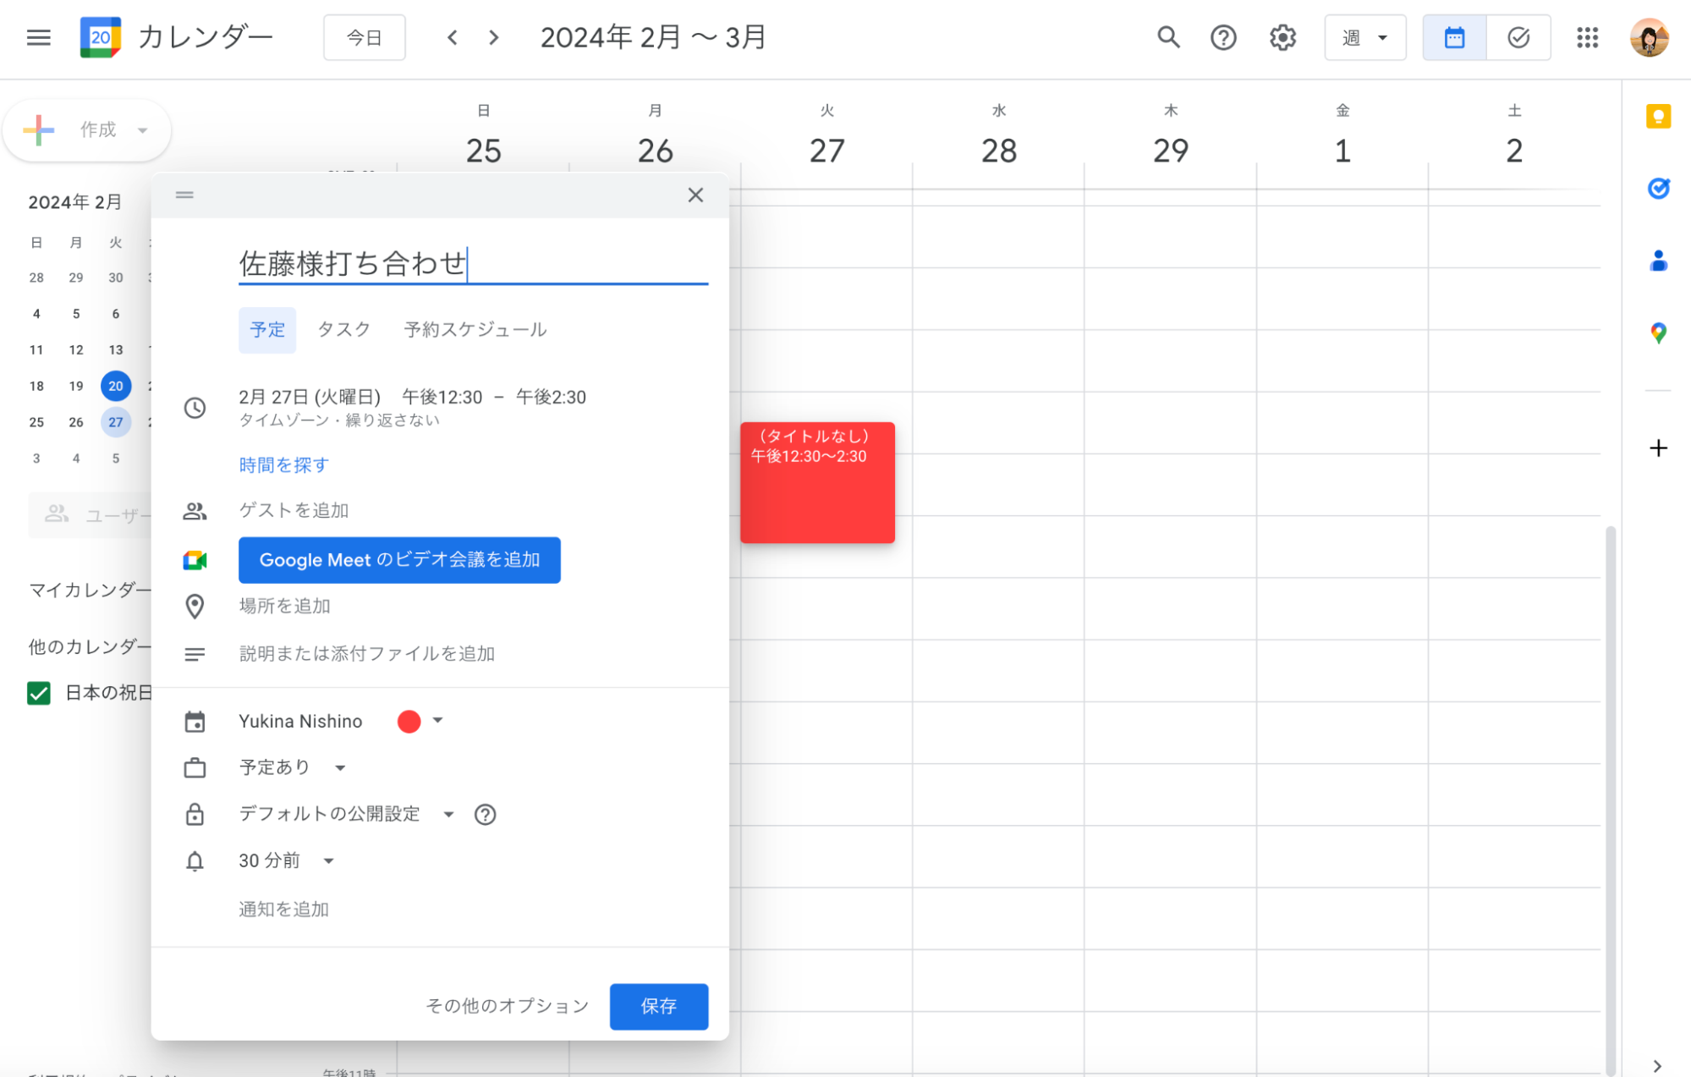Open Google Keep from the side panel
1691x1077 pixels.
[1659, 117]
